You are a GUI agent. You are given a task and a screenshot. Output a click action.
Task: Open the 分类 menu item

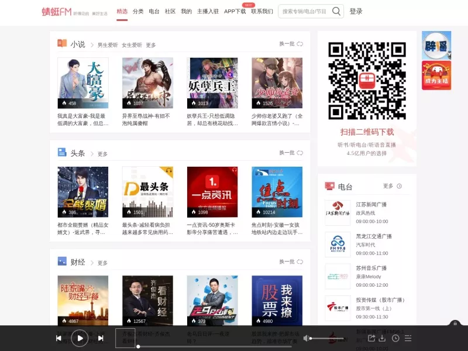pos(138,11)
